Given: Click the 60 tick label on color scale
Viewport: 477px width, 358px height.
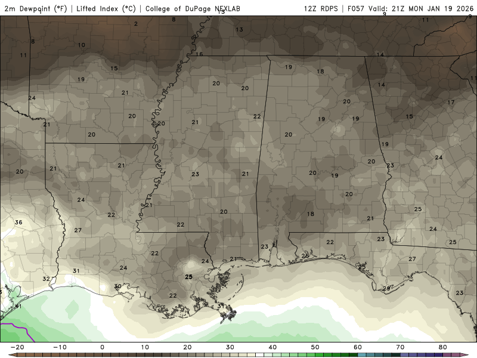Looking at the screenshot, I should (x=358, y=347).
